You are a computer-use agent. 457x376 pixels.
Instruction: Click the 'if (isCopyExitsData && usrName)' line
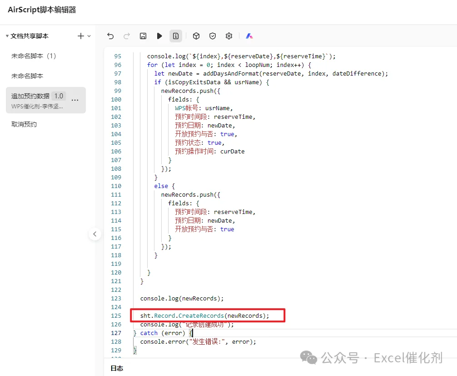click(x=212, y=82)
